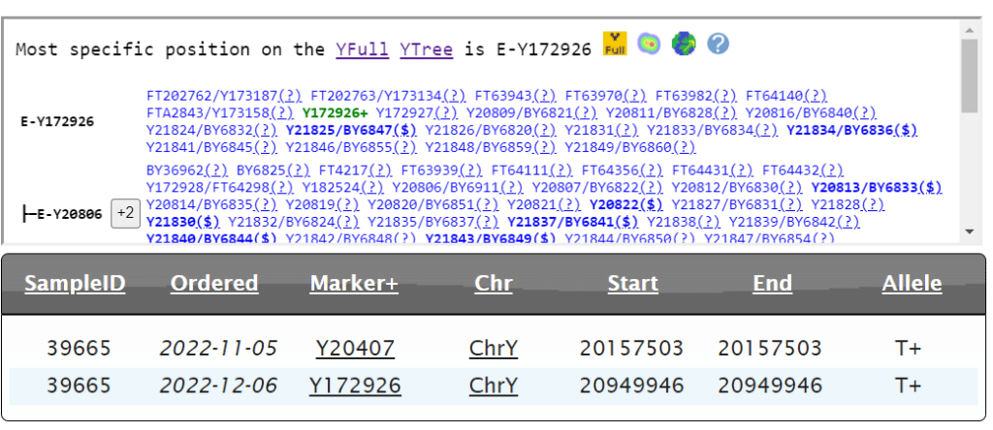
Task: Sort by the Start column header
Action: tap(632, 284)
